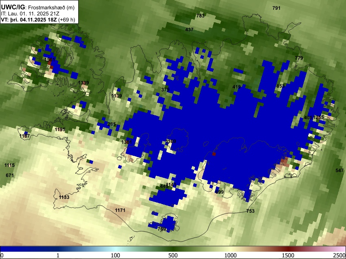This screenshot has height=259, width=346.
Task: Click the map value 853
Action: click(280, 86)
